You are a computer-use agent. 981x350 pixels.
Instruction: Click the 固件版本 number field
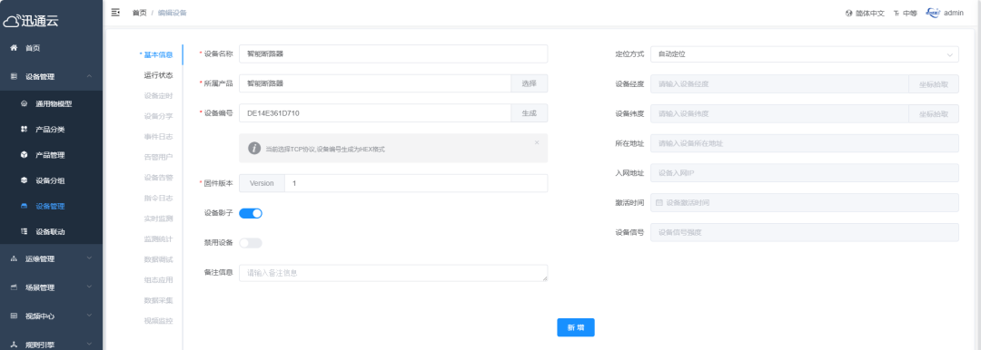[416, 183]
